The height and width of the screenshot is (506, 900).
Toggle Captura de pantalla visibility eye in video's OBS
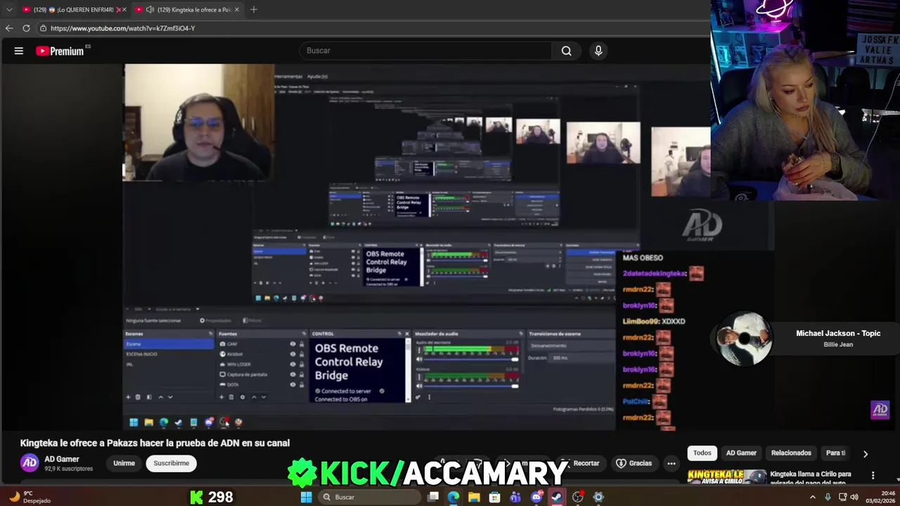[292, 374]
